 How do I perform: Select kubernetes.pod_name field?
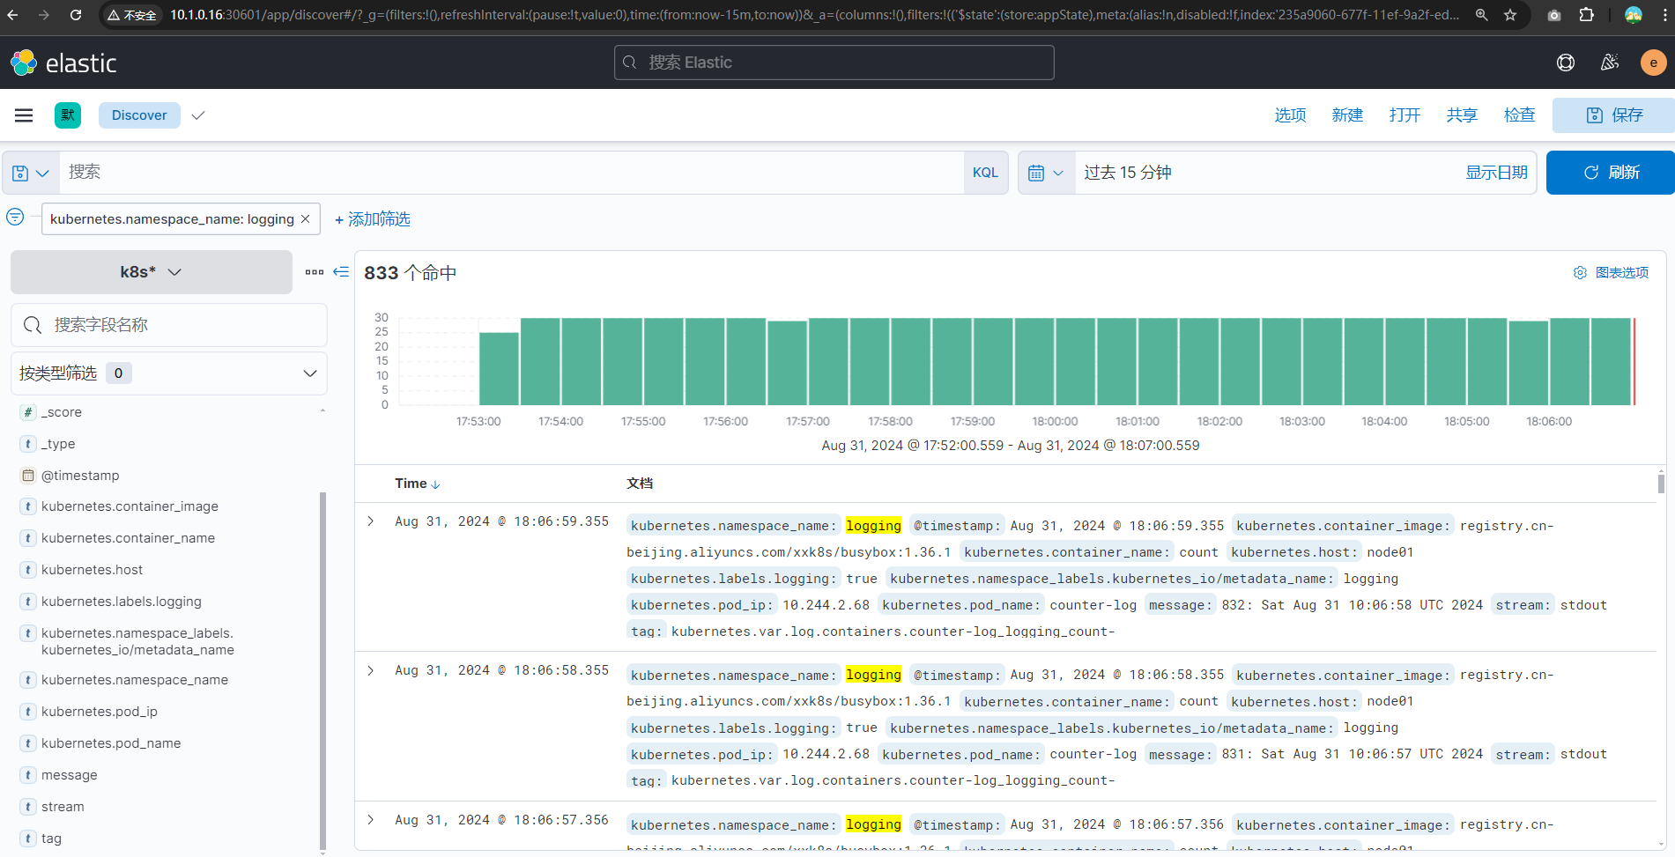111,743
